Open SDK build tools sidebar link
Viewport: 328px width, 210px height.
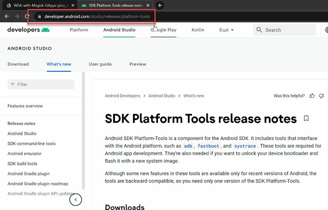[x=22, y=163]
